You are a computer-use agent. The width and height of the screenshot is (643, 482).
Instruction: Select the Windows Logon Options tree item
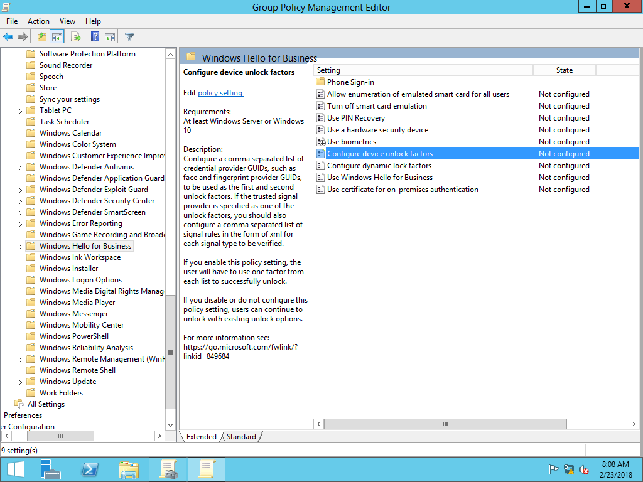coord(80,280)
